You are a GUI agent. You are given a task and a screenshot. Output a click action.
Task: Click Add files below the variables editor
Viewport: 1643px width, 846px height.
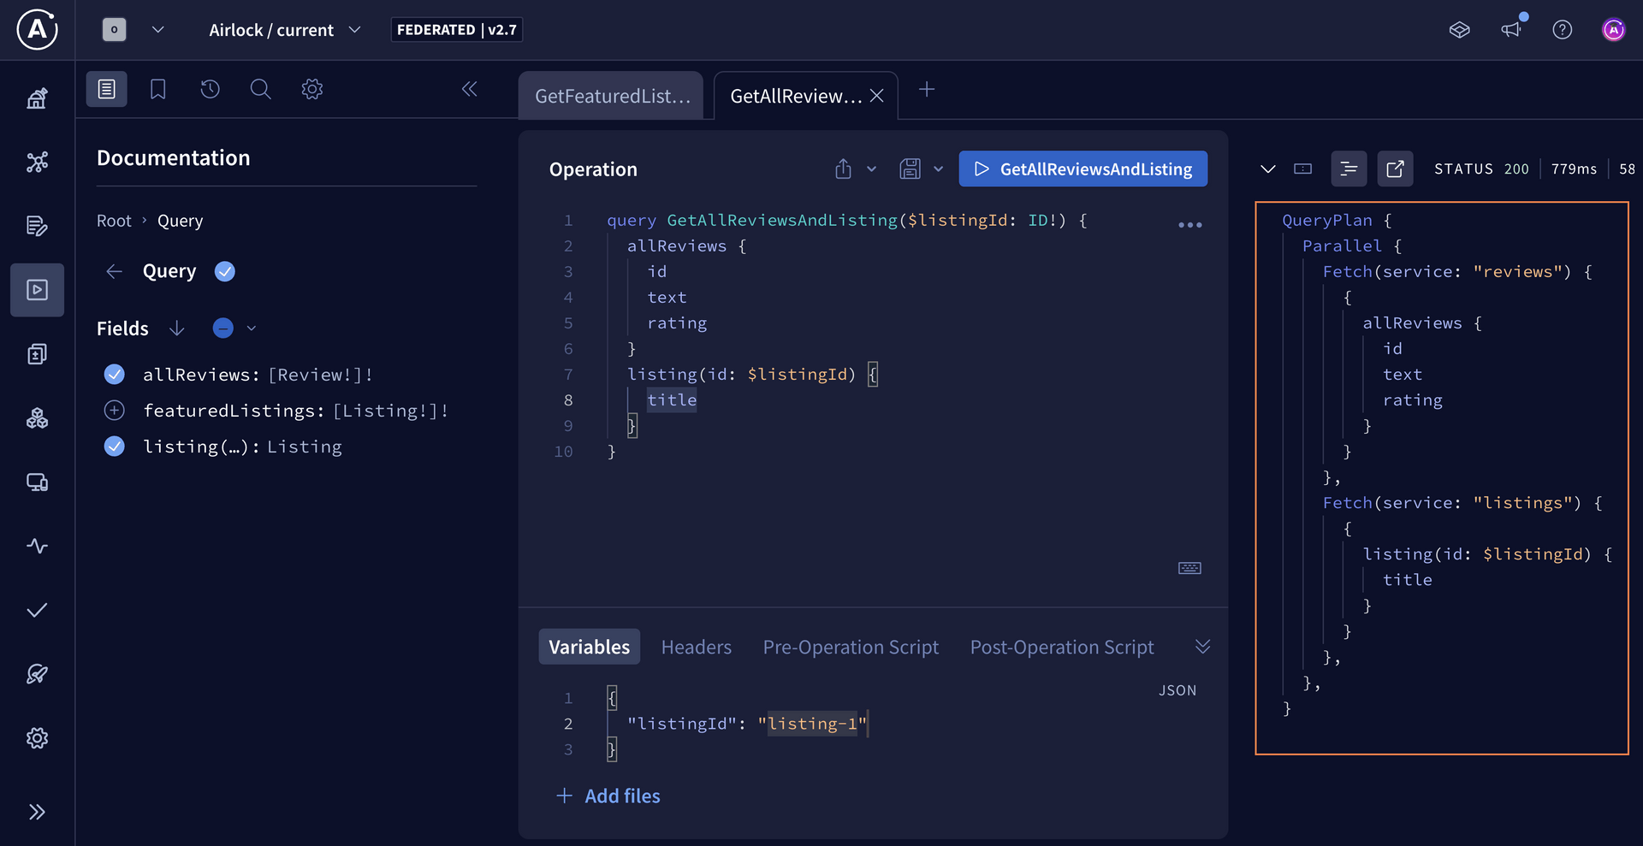[x=608, y=796]
